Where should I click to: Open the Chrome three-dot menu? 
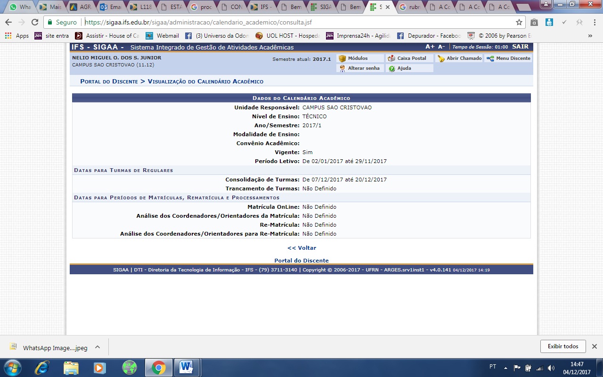(595, 22)
